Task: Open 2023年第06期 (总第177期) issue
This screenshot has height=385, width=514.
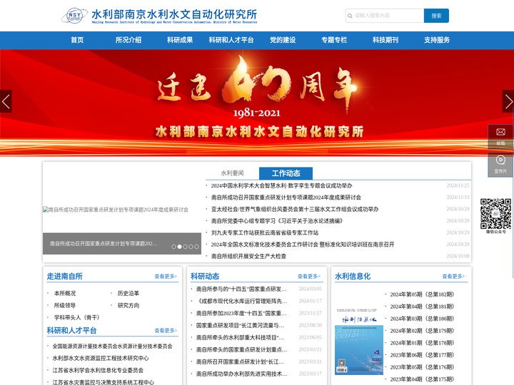Action: tap(422, 355)
